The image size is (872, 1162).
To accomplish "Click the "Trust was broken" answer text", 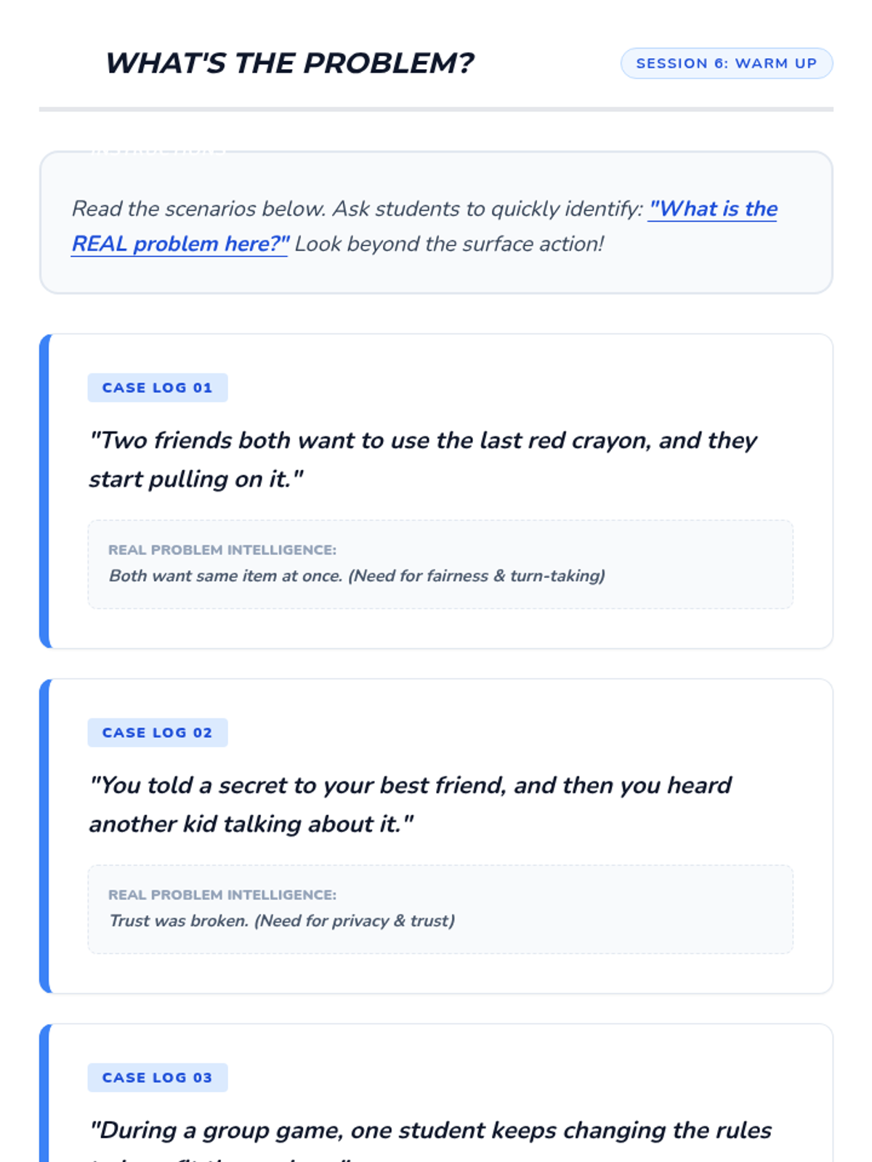I will tap(179, 921).
